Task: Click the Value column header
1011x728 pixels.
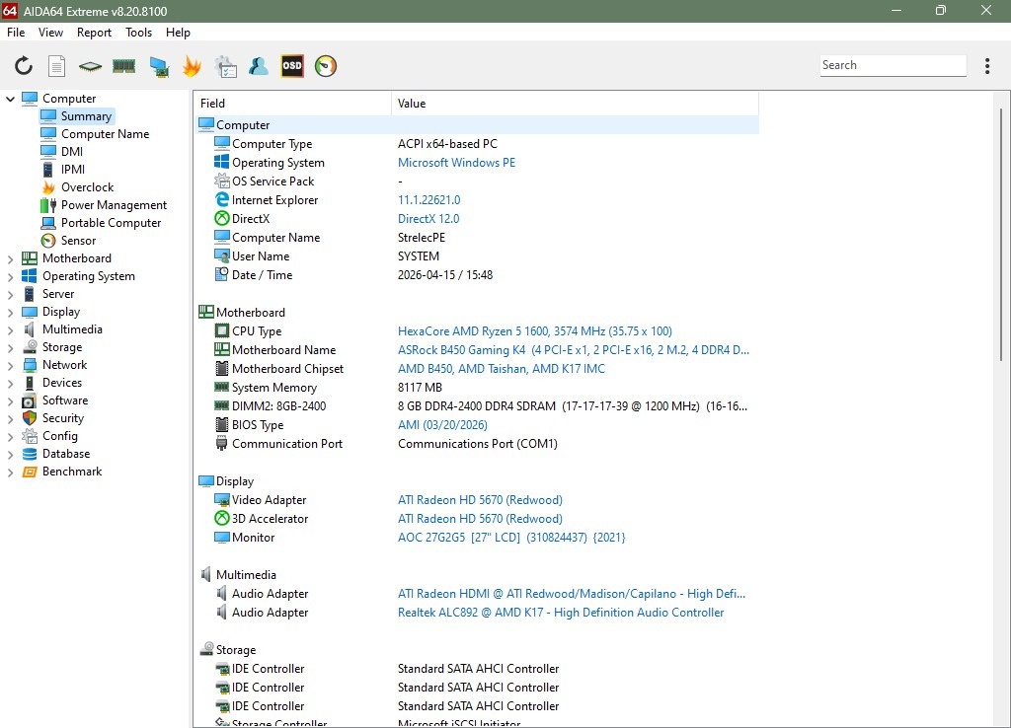Action: (575, 103)
